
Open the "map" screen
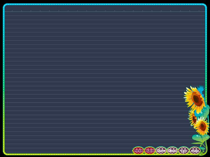pos(195,150)
